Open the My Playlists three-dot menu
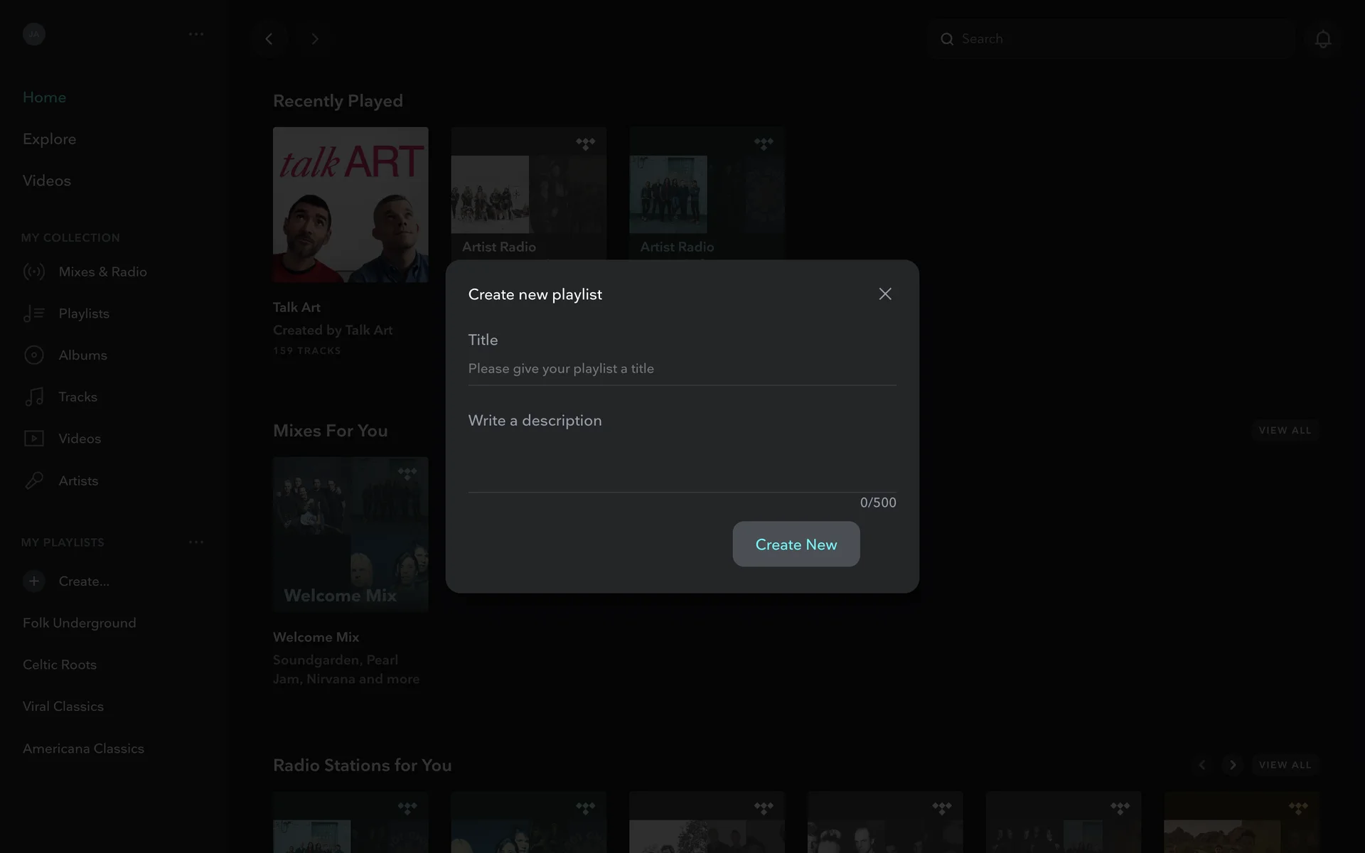The height and width of the screenshot is (853, 1365). (x=196, y=542)
